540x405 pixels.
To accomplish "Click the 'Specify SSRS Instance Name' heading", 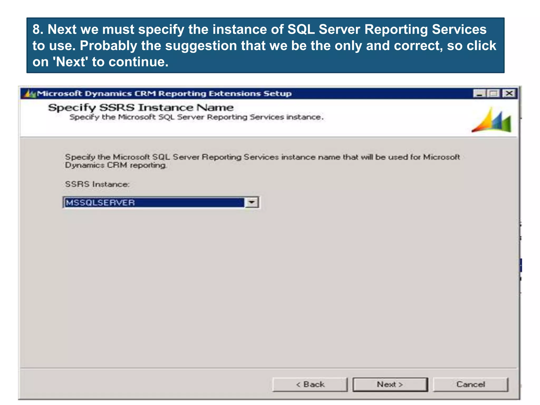I will click(141, 108).
